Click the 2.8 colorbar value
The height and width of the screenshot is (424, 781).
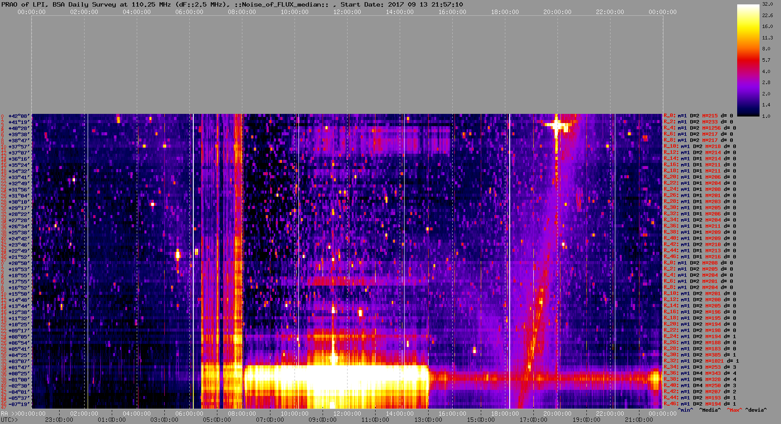coord(766,82)
